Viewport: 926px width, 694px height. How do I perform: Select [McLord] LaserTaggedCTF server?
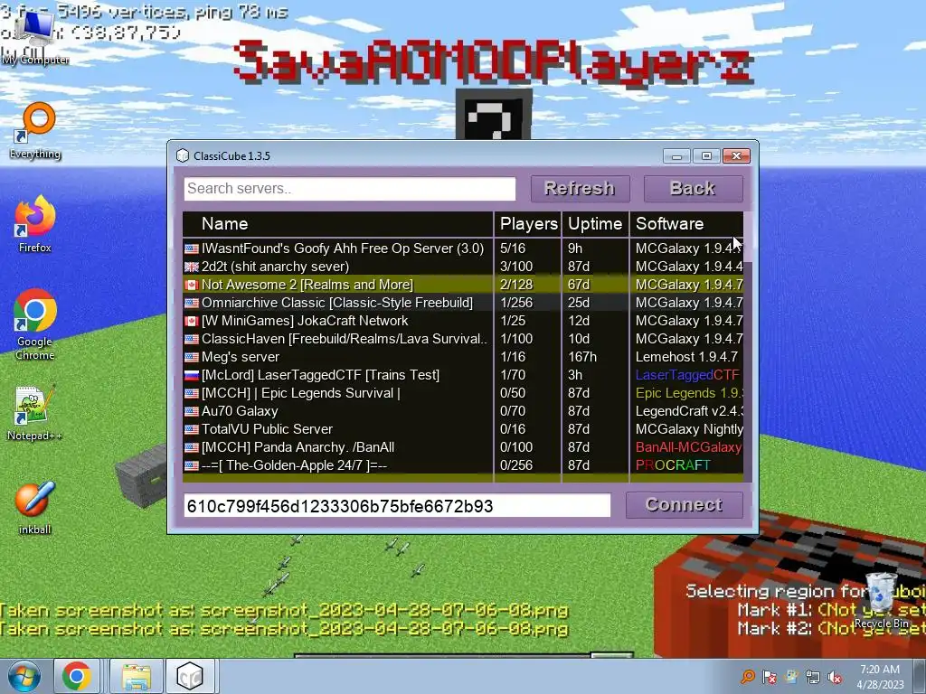point(463,375)
